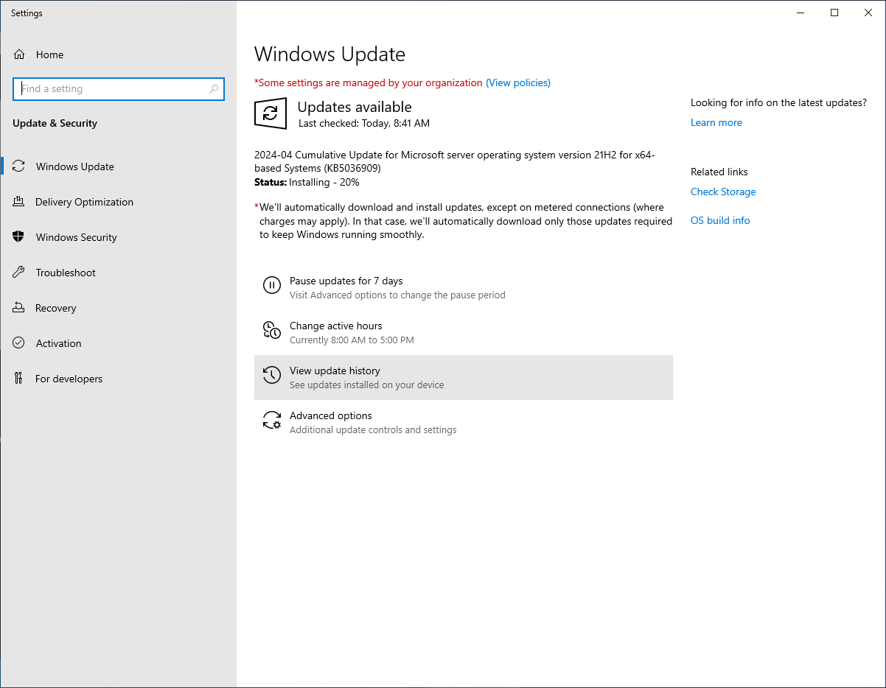Click the gear-refresh icon beside Advanced options

(272, 420)
